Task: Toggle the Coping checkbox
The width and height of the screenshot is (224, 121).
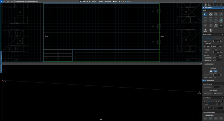Action: point(205,50)
